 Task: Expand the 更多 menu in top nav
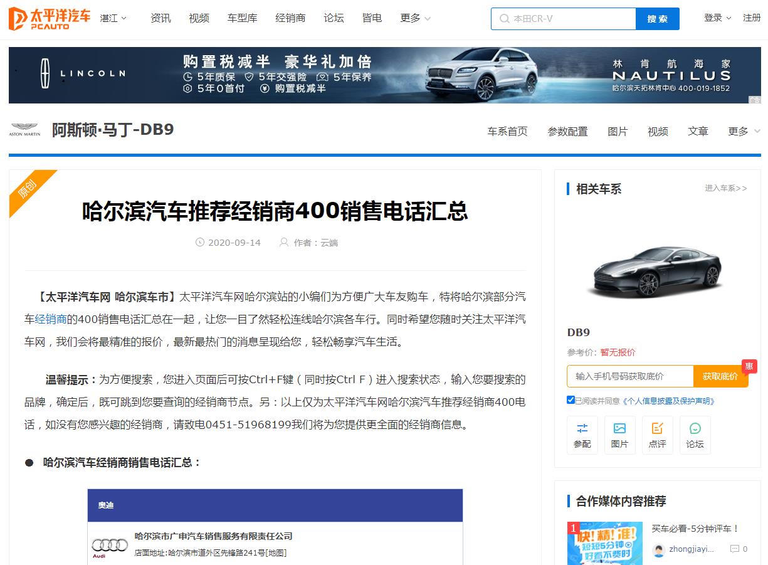(x=415, y=18)
